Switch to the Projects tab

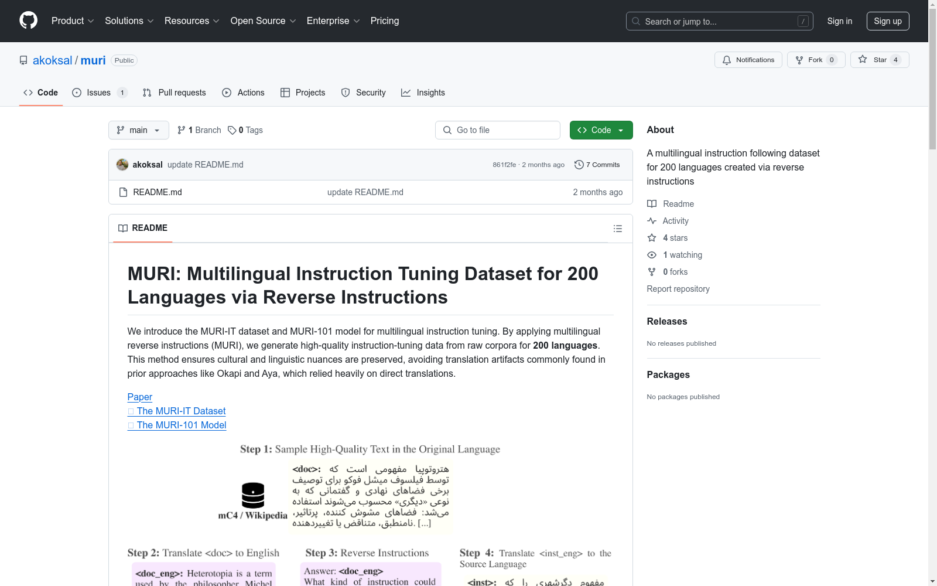pos(303,93)
